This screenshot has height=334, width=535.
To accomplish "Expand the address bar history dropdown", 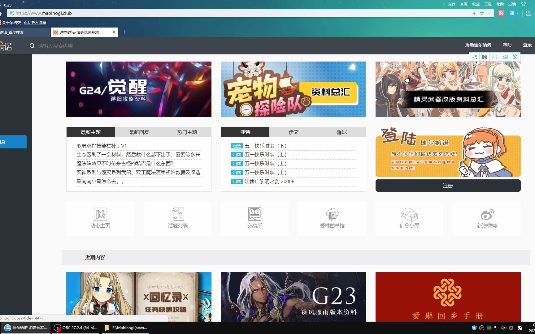I will 489,13.
